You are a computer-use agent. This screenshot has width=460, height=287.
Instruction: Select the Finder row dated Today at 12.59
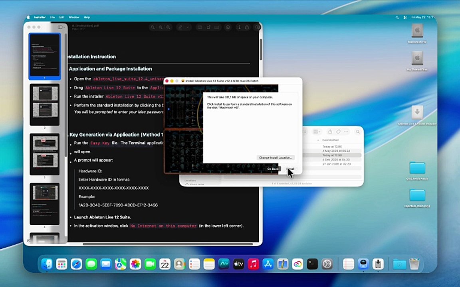tap(332, 155)
